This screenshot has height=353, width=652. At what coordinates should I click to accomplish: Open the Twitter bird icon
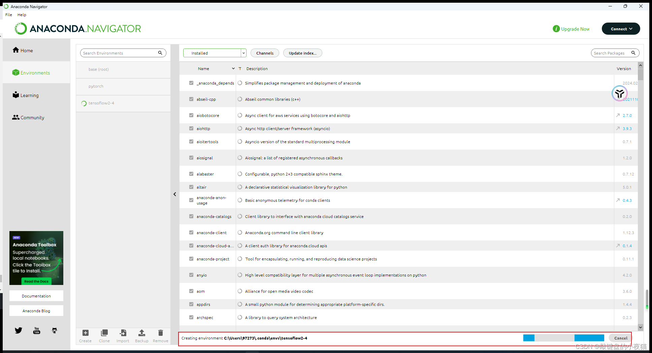19,330
